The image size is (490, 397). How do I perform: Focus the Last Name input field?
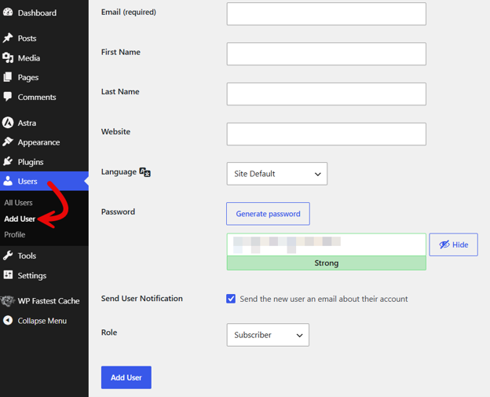pyautogui.click(x=326, y=94)
